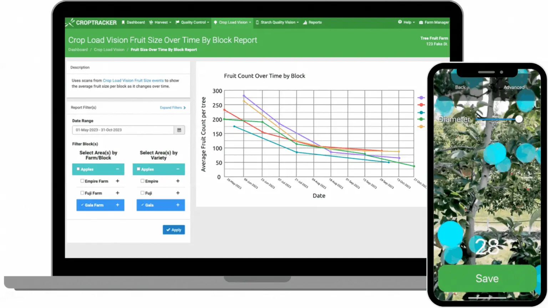Screen dimensions: 548x308
Task: Open the calendar icon beside Date Range
Action: click(x=179, y=130)
